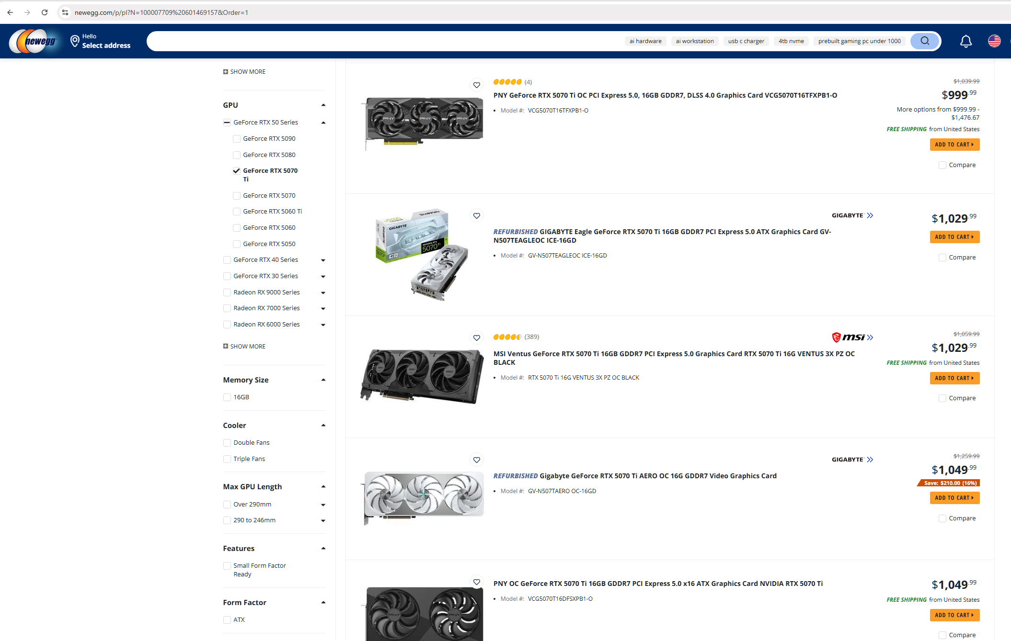
Task: Check the GeForce RTX 5060 Ti filter
Action: click(x=237, y=212)
